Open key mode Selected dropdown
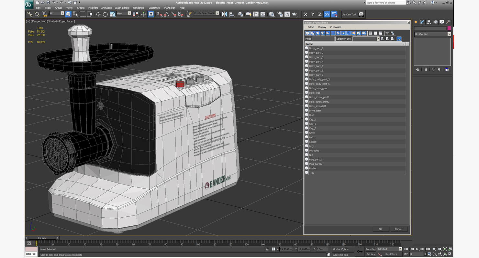This screenshot has height=258, width=479. tap(389, 249)
